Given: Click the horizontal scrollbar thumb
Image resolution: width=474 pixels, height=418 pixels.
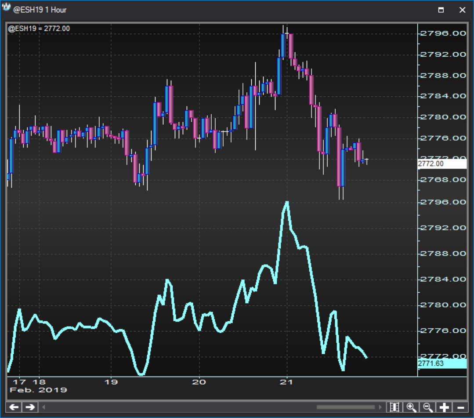Looking at the screenshot, I should pos(346,407).
